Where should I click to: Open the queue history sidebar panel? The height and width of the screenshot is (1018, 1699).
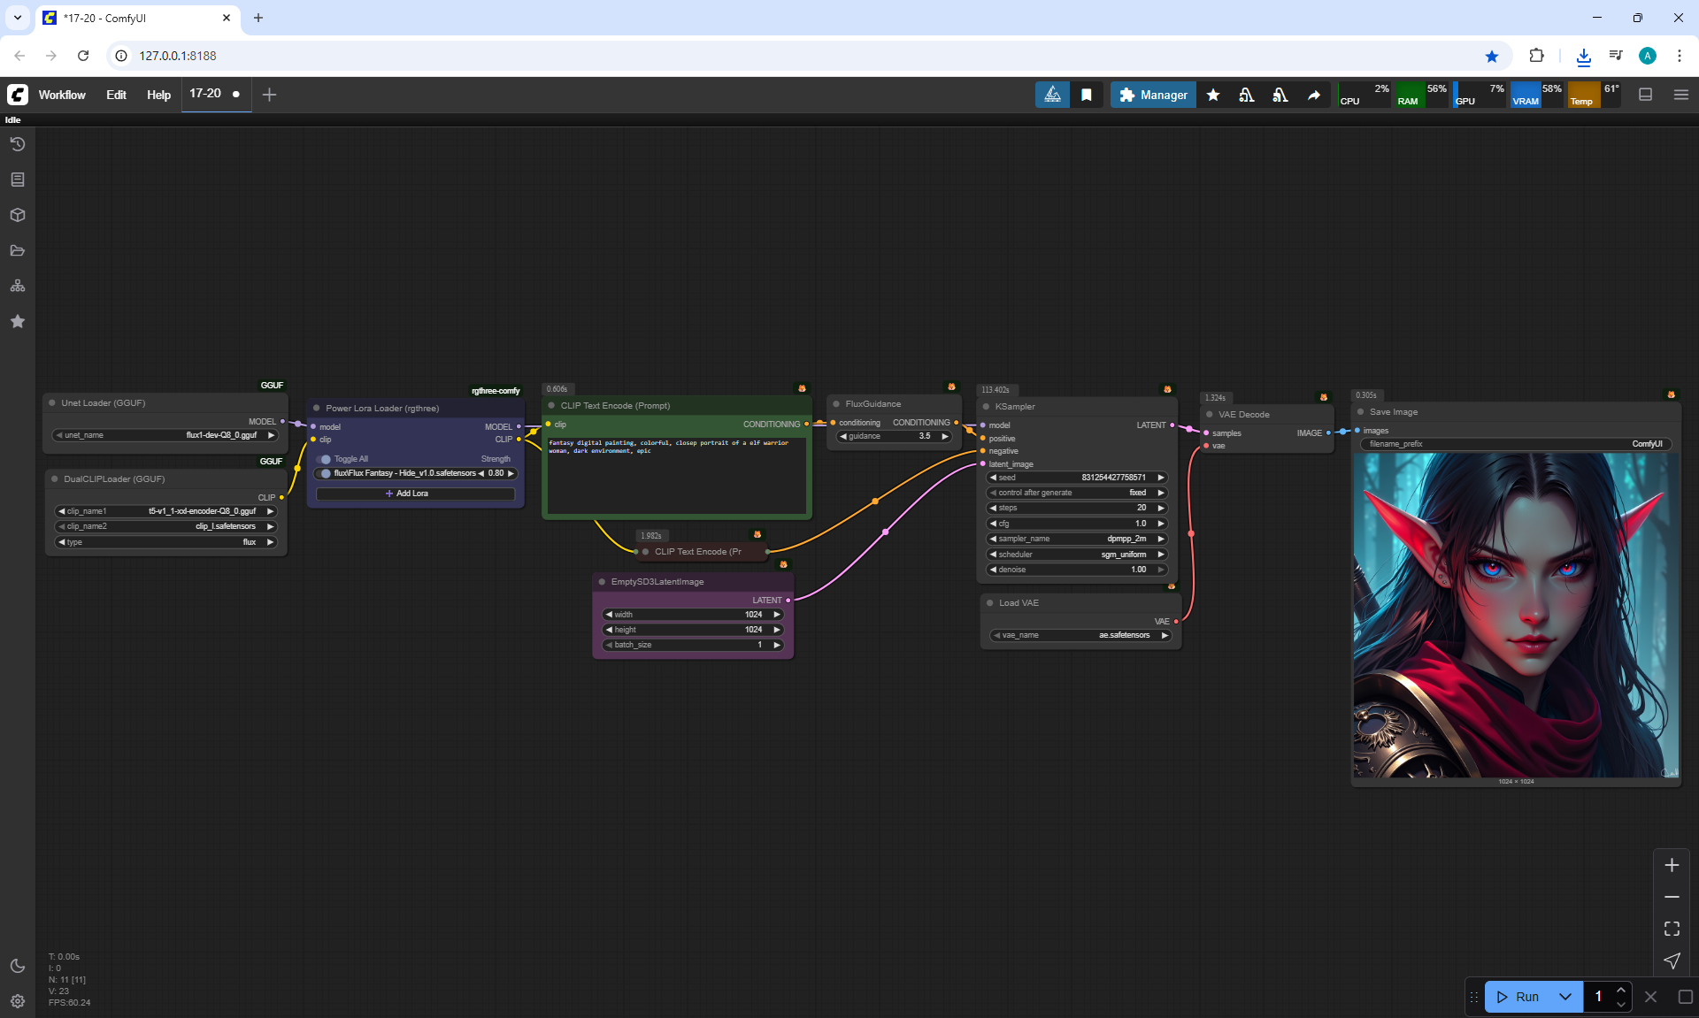[x=17, y=144]
